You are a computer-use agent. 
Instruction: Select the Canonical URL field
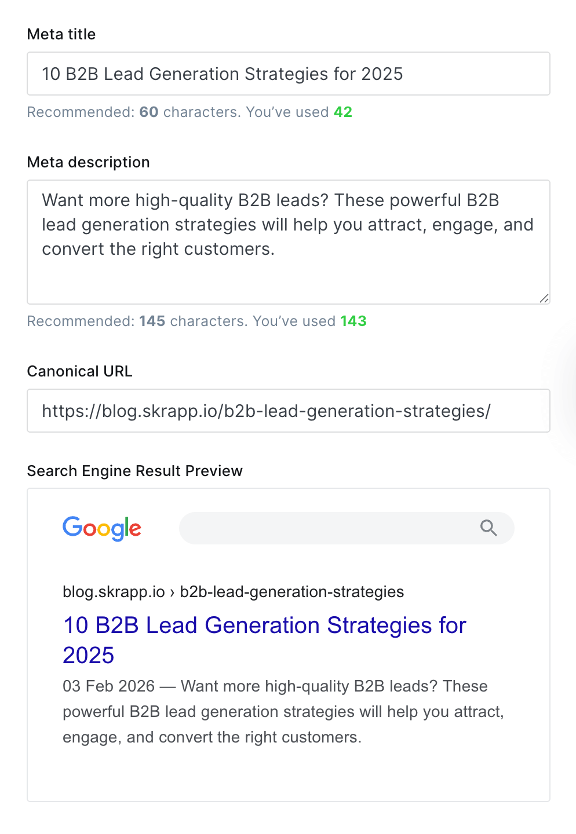point(288,411)
